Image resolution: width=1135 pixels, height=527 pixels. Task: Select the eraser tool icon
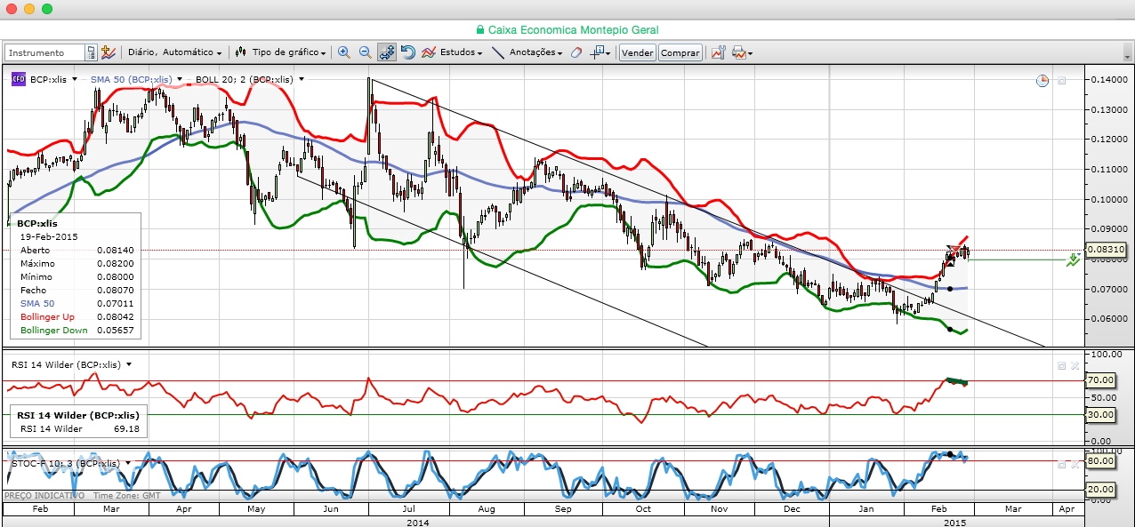(576, 53)
